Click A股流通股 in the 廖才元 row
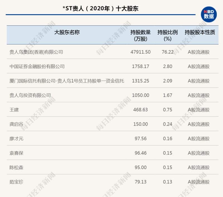The image size is (223, 197). pos(199,138)
